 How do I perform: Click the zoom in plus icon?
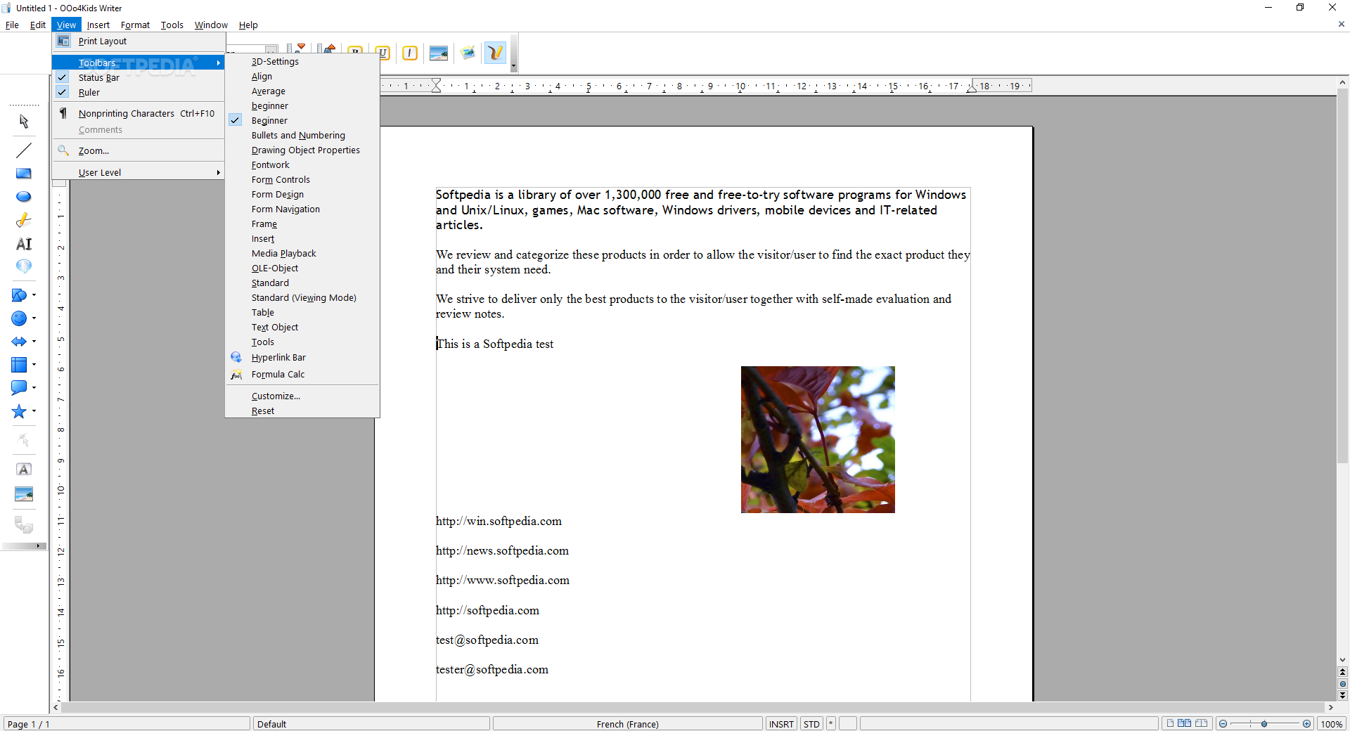[1307, 724]
